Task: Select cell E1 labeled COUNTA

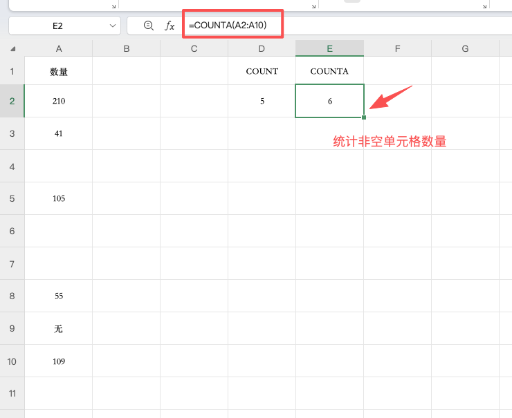Action: [329, 71]
